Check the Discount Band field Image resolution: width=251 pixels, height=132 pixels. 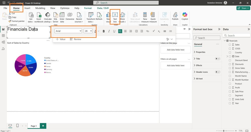click(230, 60)
